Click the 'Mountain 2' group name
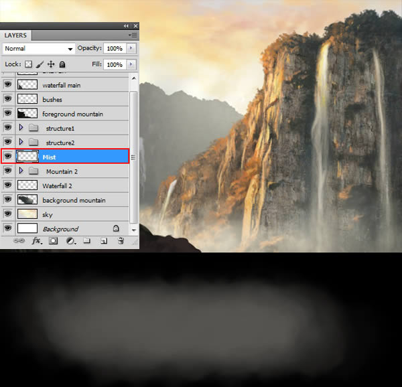 point(62,171)
